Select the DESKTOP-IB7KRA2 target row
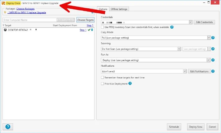Viewport: 221px width, 133px height. (x=48, y=30)
